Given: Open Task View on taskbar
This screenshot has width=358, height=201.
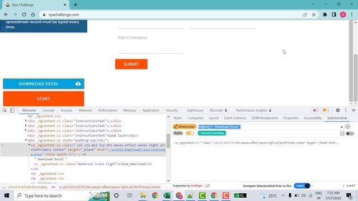Looking at the screenshot, I should point(130,195).
